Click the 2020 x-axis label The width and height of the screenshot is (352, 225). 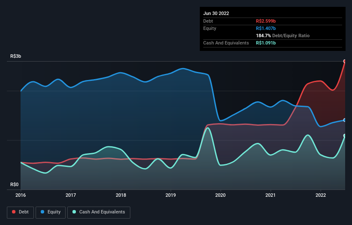[220, 195]
